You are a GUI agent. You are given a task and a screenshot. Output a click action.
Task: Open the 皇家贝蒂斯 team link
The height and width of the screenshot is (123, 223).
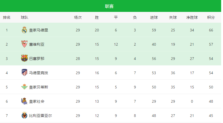(39, 87)
